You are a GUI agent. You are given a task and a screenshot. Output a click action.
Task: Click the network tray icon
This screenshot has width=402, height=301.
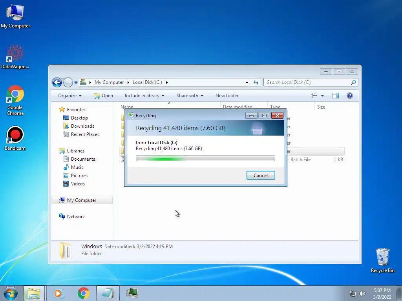[353, 294]
